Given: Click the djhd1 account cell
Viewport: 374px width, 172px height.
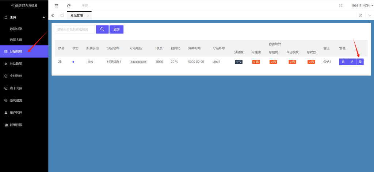Looking at the screenshot, I should point(216,62).
